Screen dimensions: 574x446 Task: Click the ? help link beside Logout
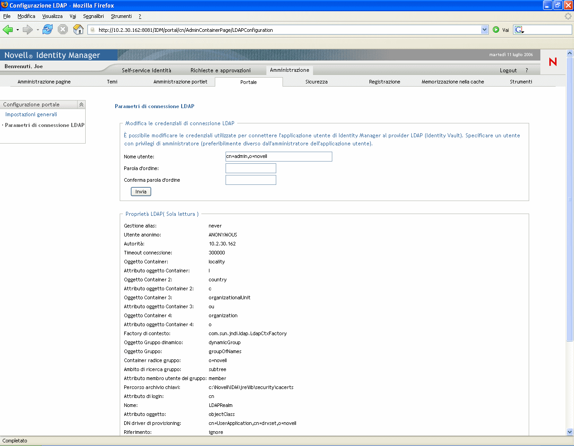coord(527,70)
